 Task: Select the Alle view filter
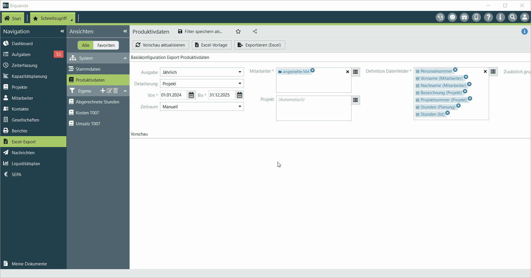(86, 45)
